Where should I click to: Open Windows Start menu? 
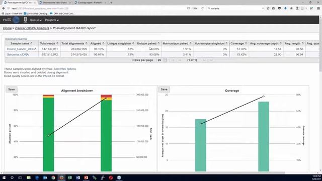coord(4,177)
